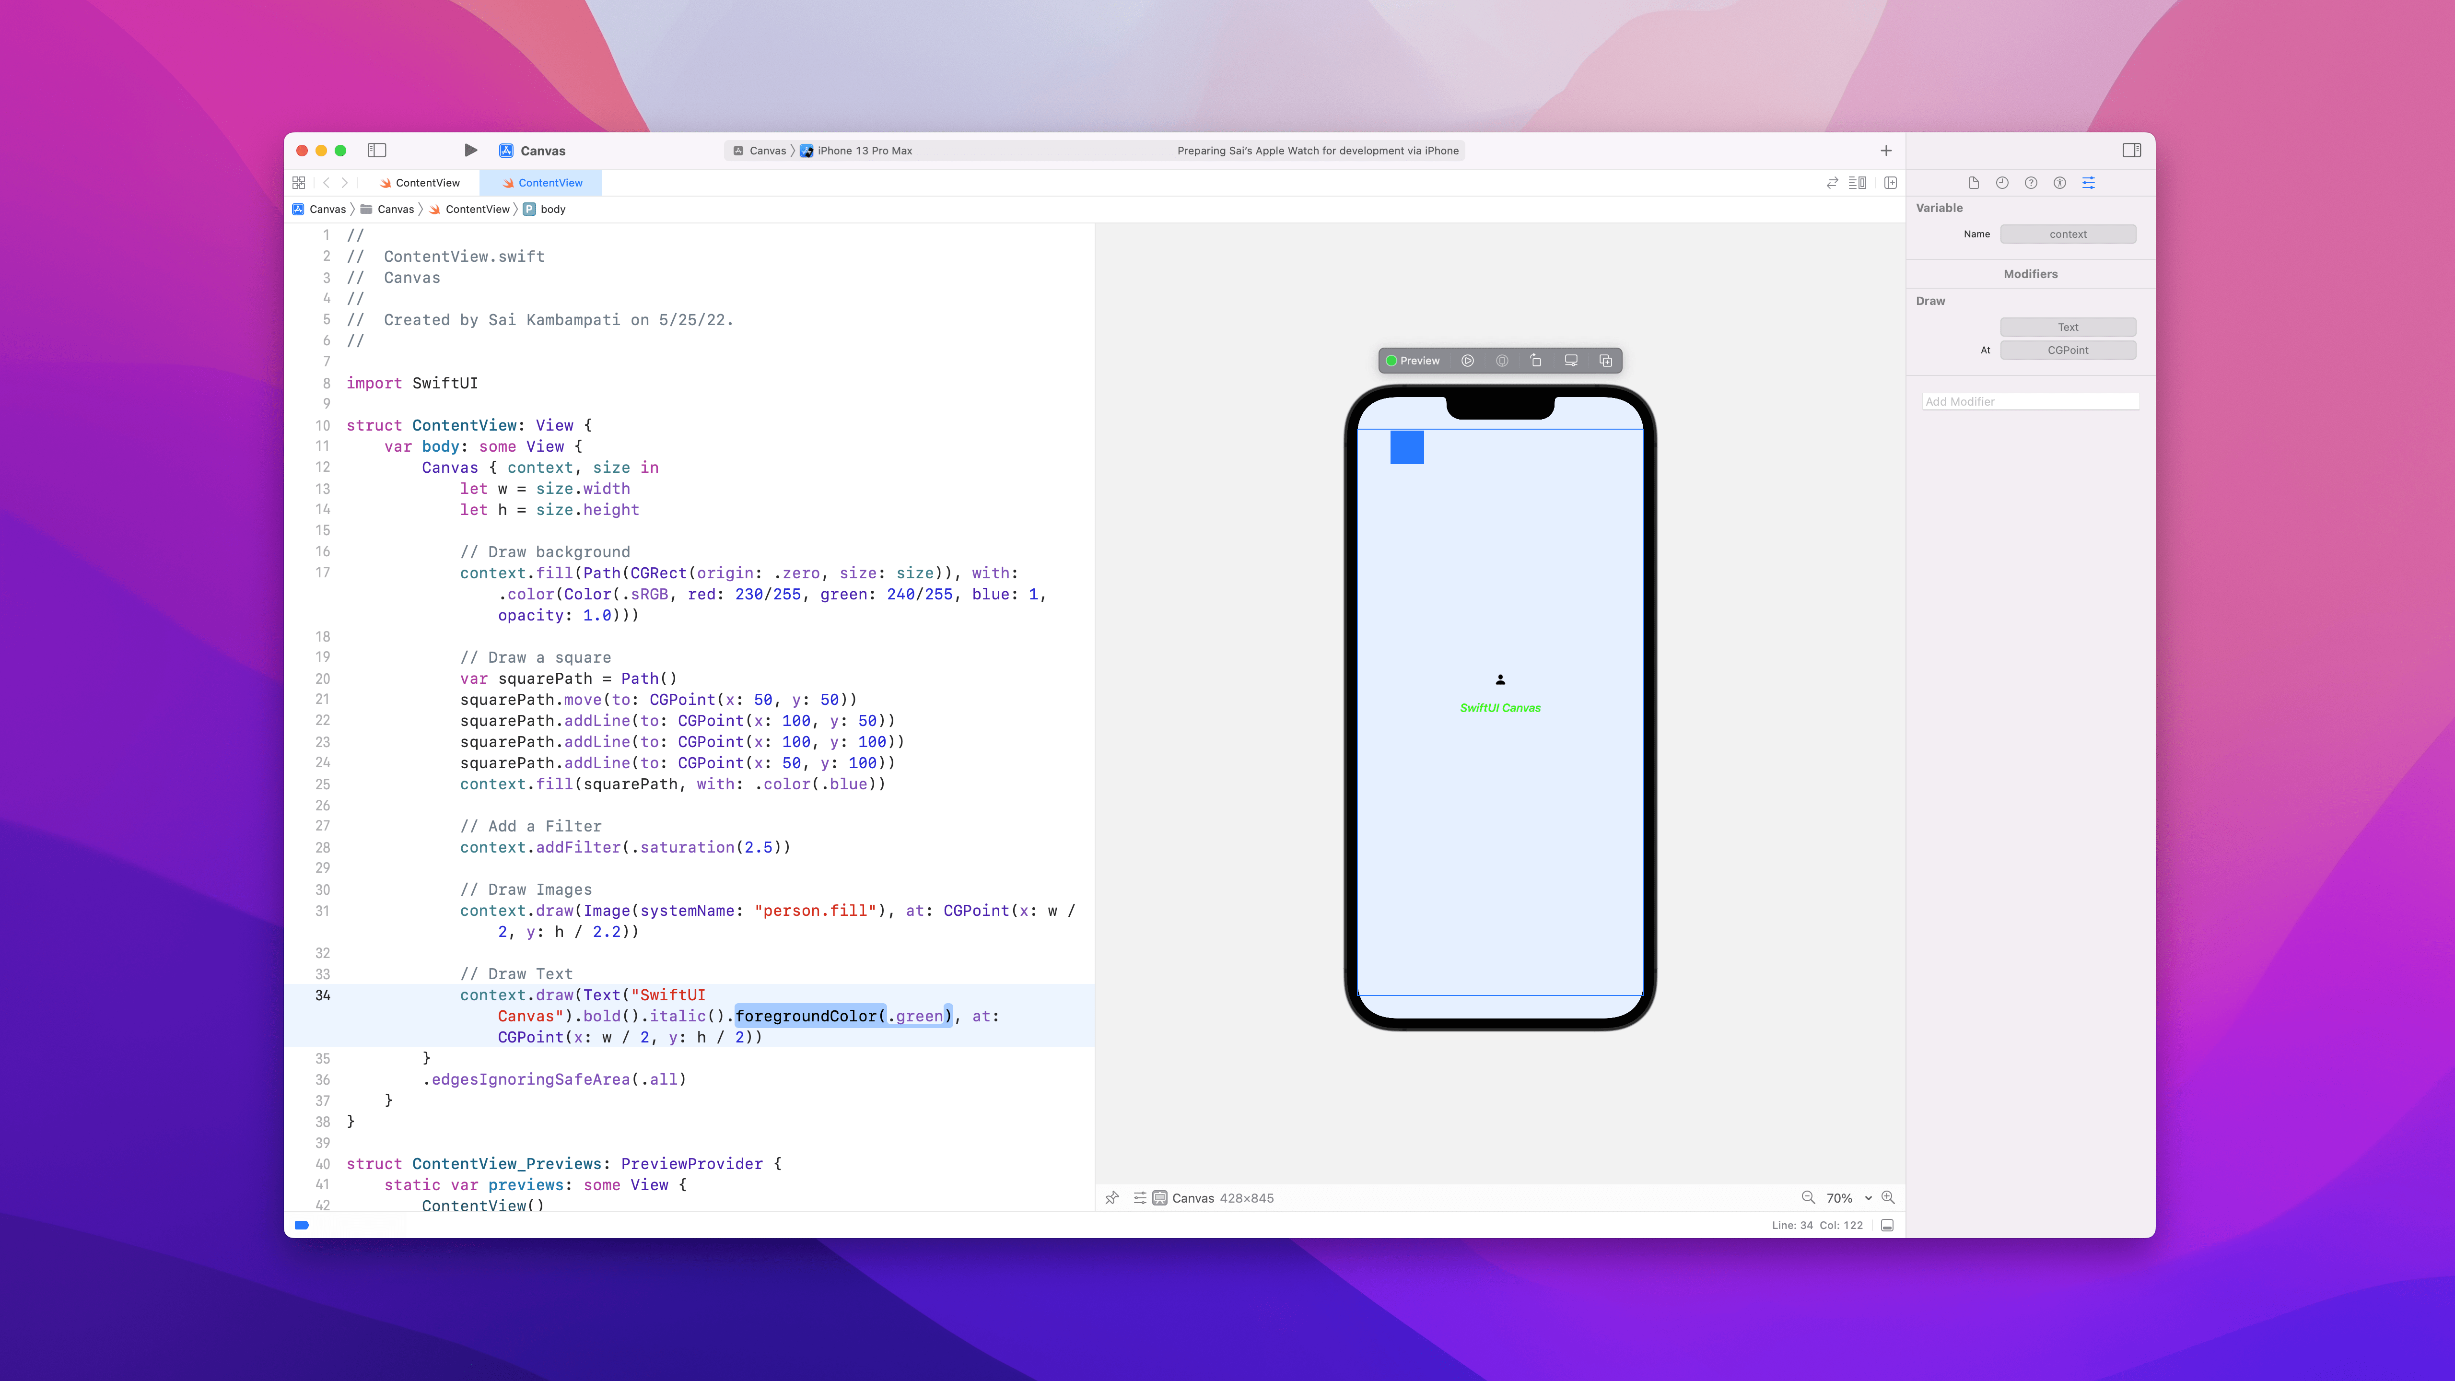Click the Add Modifier field

pyautogui.click(x=2030, y=401)
